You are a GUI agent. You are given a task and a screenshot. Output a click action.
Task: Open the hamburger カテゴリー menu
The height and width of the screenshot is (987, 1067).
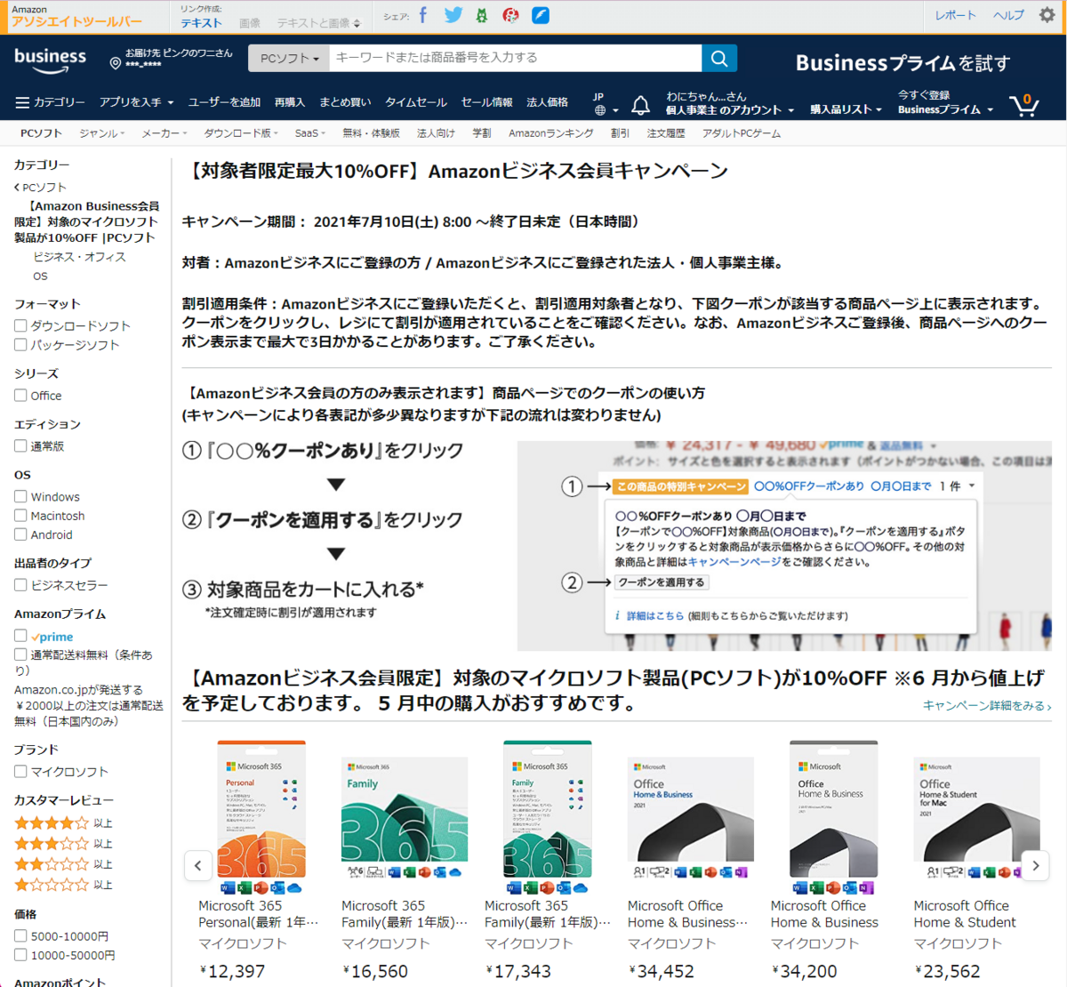click(50, 102)
